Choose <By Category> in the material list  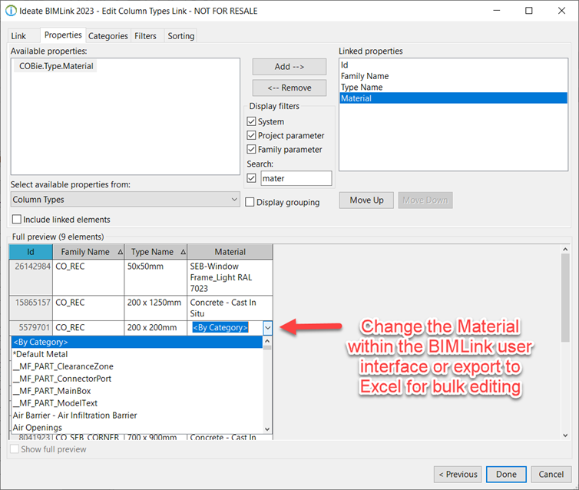click(137, 342)
